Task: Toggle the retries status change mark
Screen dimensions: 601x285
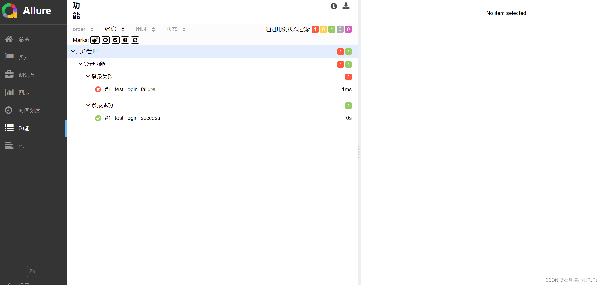Action: click(135, 40)
